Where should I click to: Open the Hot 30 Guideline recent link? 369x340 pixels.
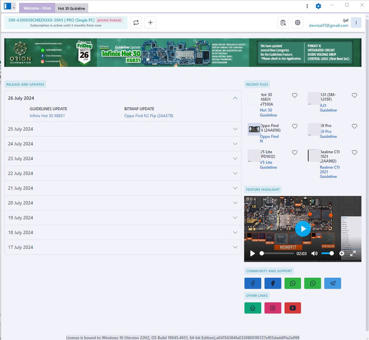coord(268,112)
